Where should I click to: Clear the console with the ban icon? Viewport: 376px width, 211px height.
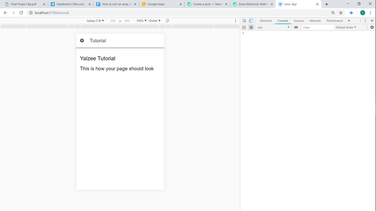point(251,28)
